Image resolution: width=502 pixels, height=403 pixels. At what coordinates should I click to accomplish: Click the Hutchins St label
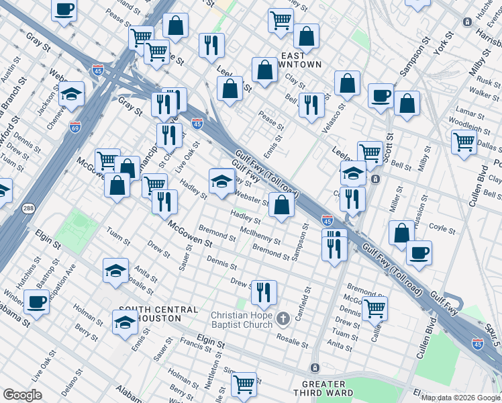pos(28,273)
